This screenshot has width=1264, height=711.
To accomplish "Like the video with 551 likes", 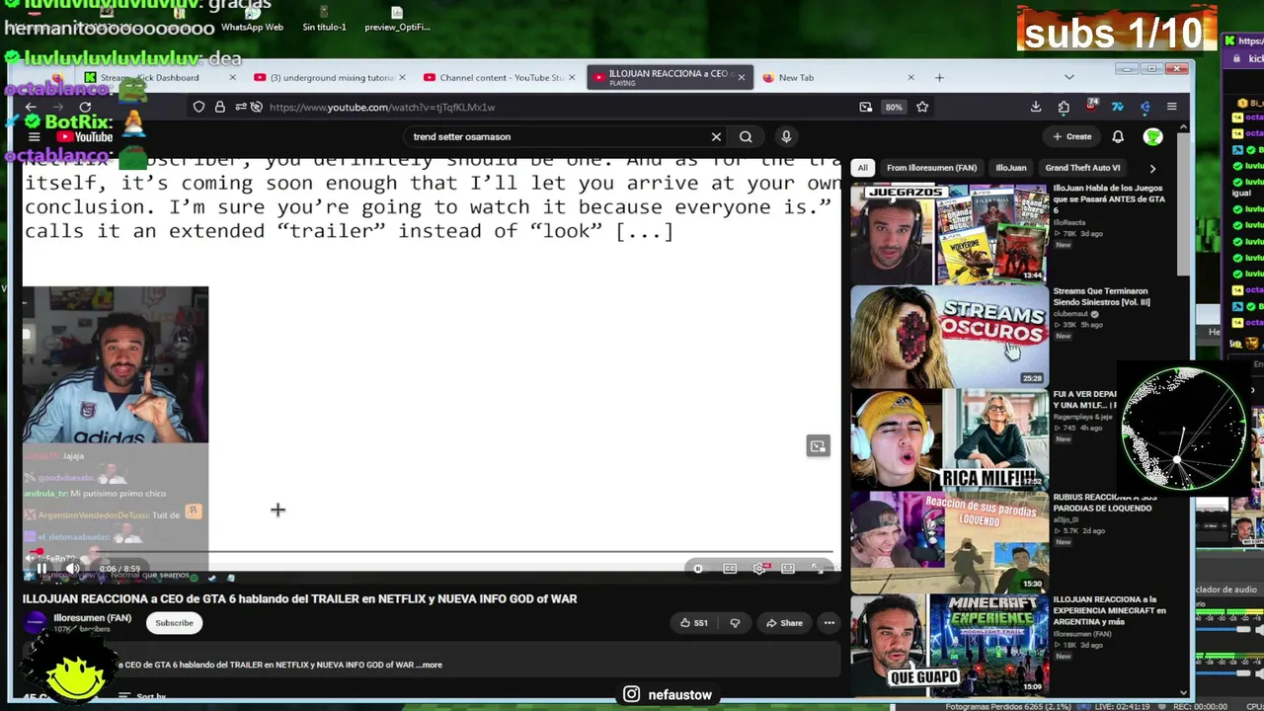I will point(693,623).
